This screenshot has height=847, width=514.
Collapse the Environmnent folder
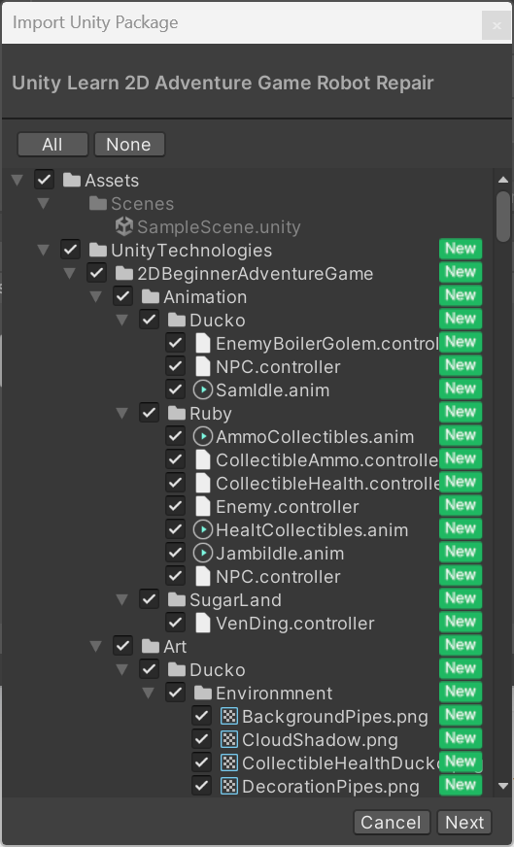coord(148,694)
